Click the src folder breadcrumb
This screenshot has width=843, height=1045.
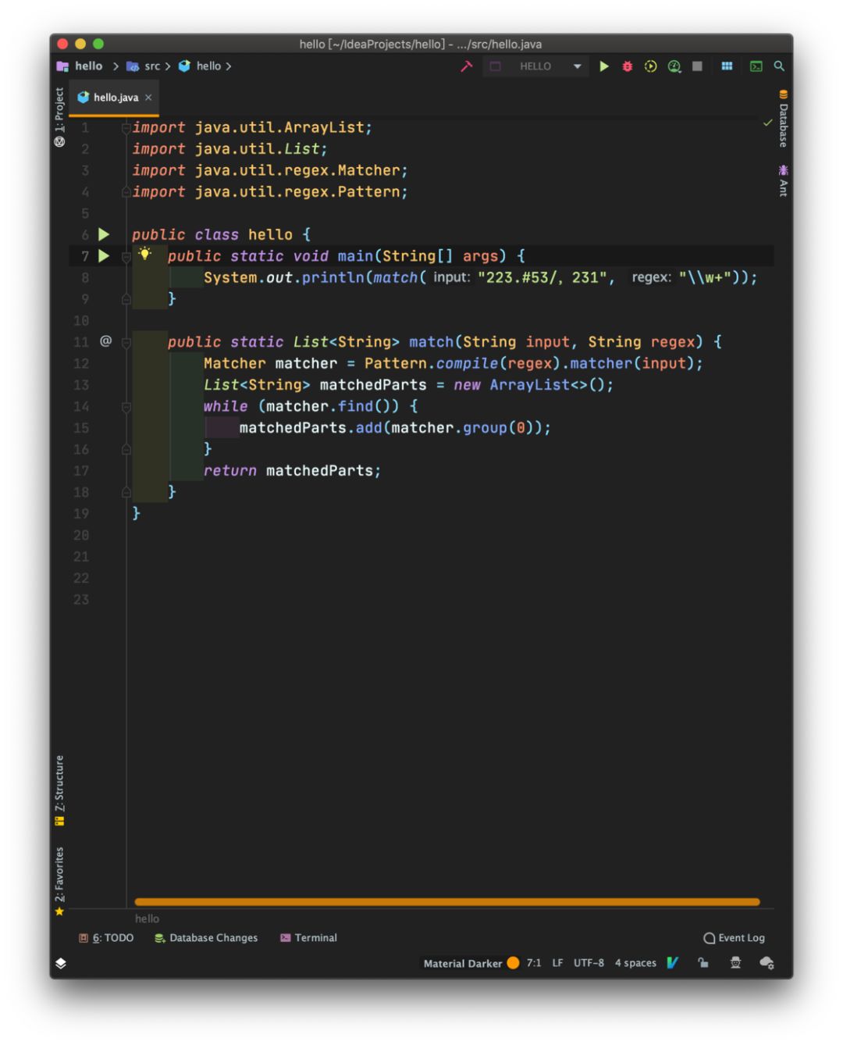[144, 66]
